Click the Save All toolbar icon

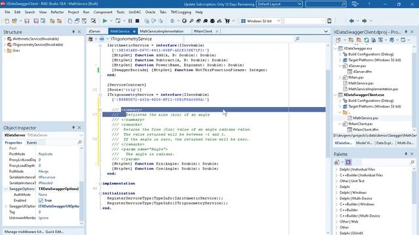(x=36, y=21)
